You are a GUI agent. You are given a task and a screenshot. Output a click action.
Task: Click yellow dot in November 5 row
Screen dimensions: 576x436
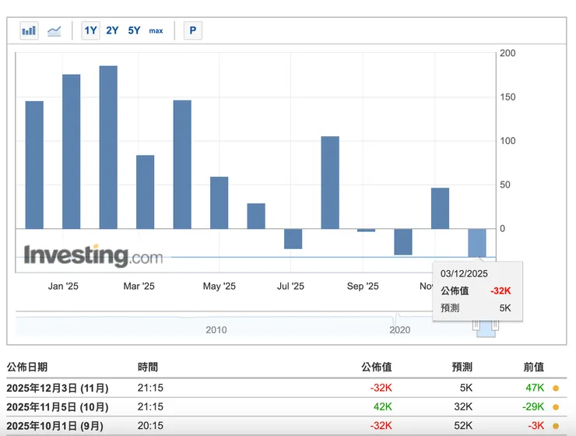tap(555, 406)
